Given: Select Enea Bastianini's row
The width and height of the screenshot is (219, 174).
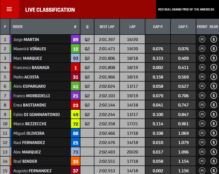Looking at the screenshot, I should point(109,105).
